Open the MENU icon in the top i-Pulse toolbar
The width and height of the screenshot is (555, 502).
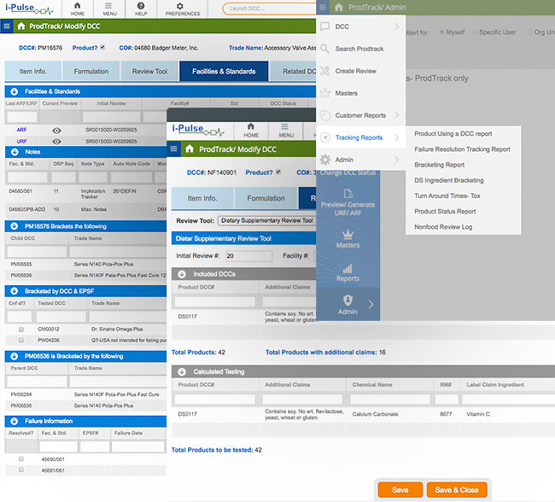108,6
